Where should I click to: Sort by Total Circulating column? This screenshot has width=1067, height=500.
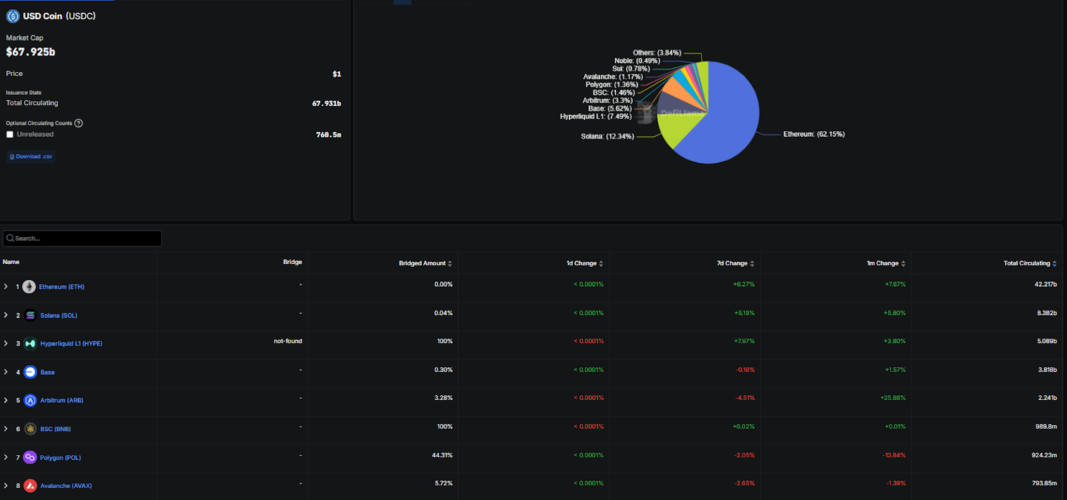click(1029, 263)
